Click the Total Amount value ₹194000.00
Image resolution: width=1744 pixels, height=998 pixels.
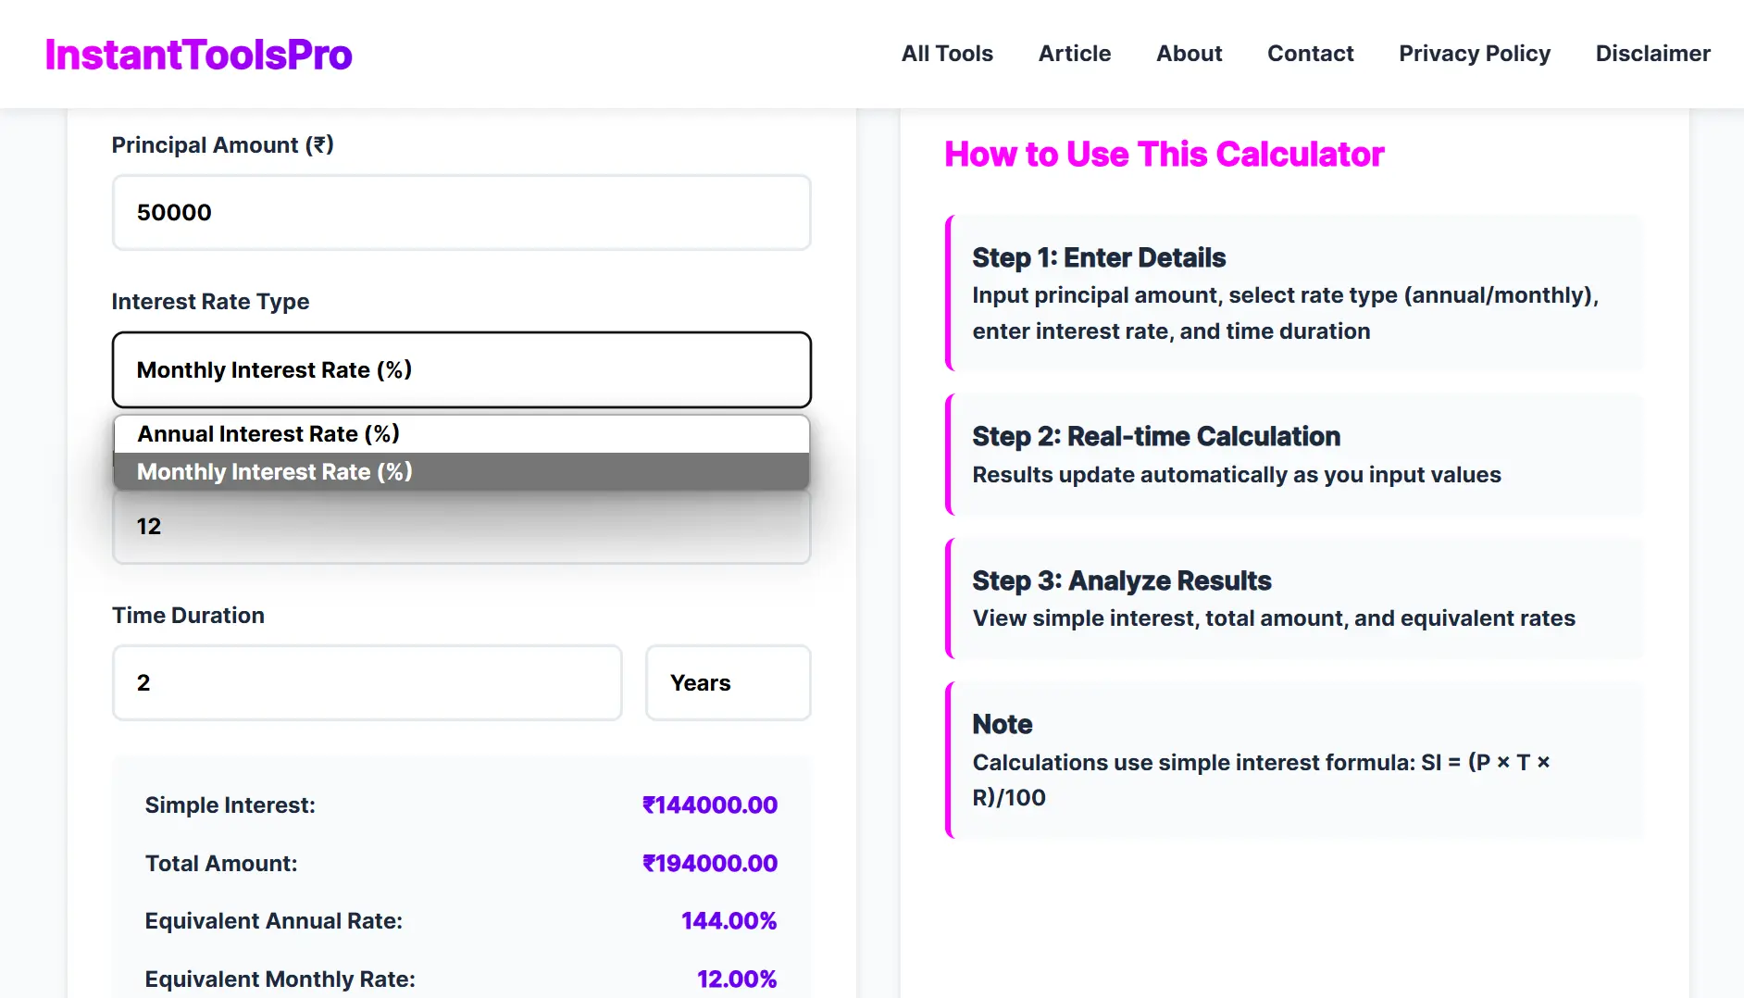point(710,864)
